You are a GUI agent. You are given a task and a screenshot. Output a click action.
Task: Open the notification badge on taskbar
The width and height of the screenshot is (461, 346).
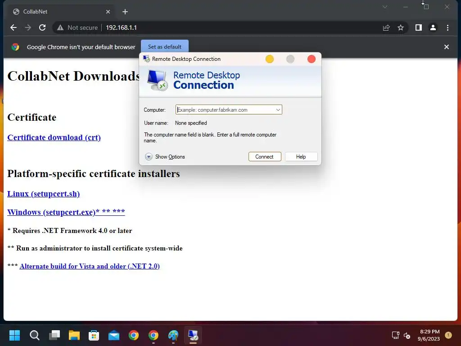[448, 335]
